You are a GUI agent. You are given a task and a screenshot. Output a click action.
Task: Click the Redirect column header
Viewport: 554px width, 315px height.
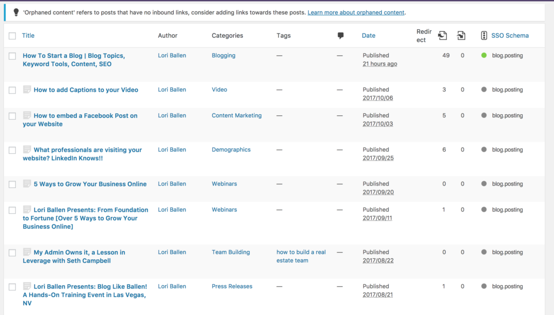(424, 36)
